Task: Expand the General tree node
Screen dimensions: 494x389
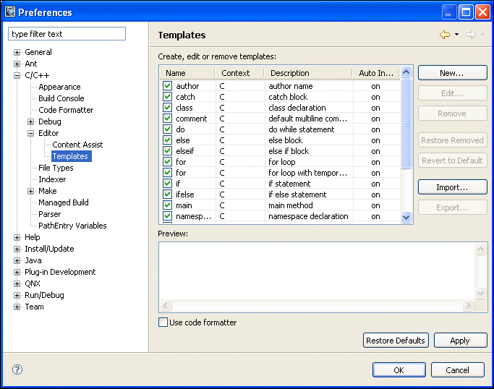Action: (17, 52)
